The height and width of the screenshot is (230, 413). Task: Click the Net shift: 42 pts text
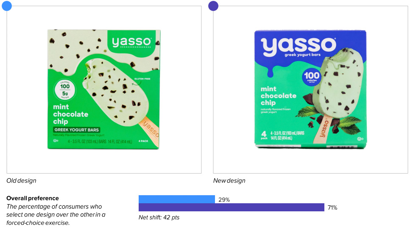(x=159, y=217)
